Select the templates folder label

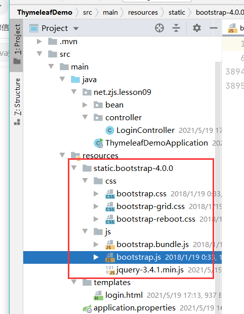pyautogui.click(x=112, y=283)
